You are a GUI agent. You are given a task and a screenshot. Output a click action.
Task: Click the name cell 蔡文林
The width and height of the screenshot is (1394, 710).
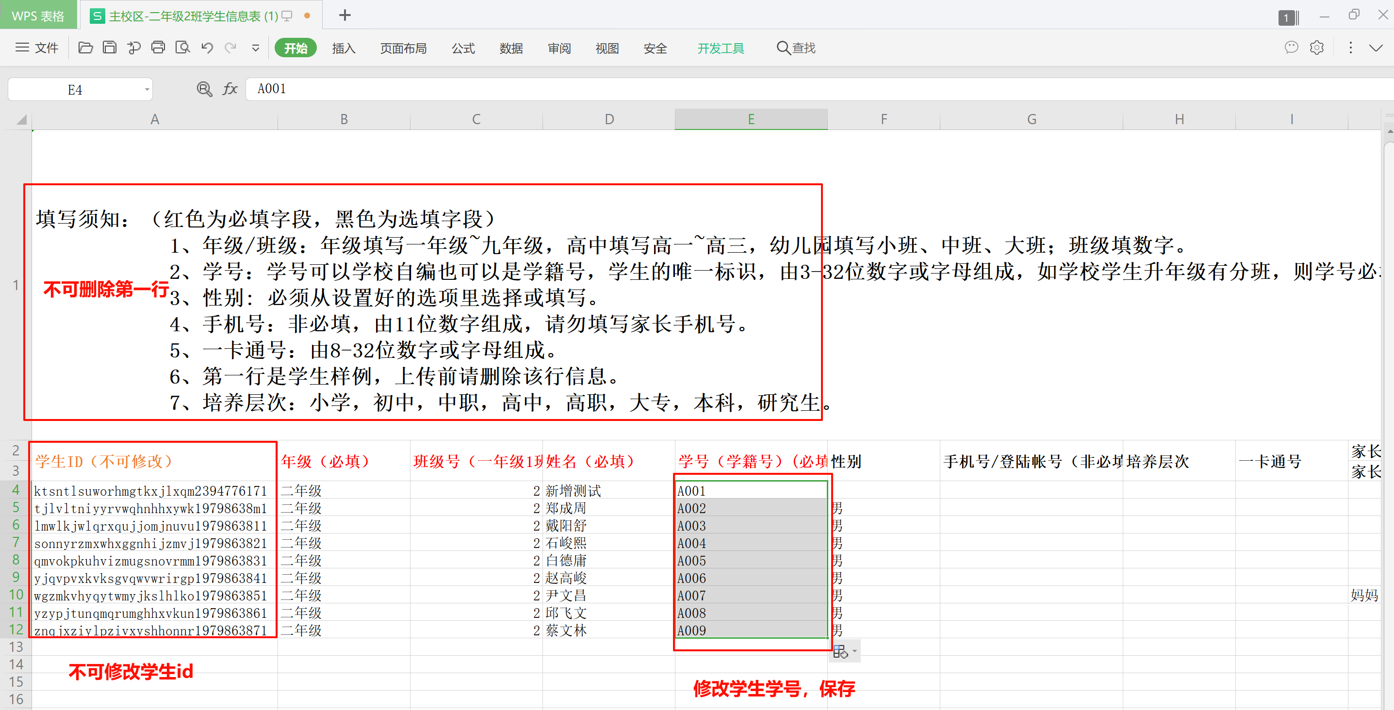(x=609, y=630)
